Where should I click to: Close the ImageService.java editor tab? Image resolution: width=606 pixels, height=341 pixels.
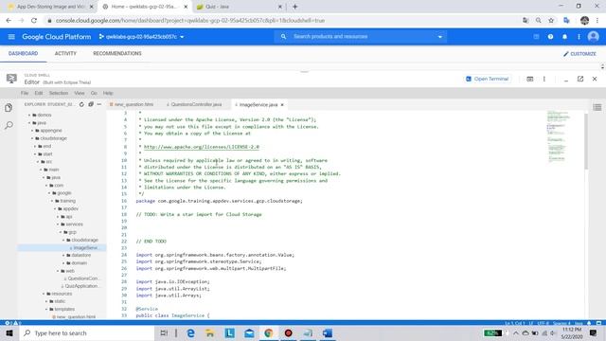click(282, 105)
